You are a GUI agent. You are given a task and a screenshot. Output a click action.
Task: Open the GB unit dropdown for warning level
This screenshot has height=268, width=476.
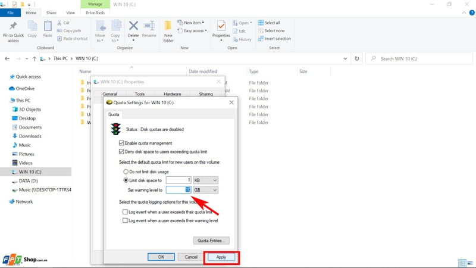pyautogui.click(x=205, y=190)
